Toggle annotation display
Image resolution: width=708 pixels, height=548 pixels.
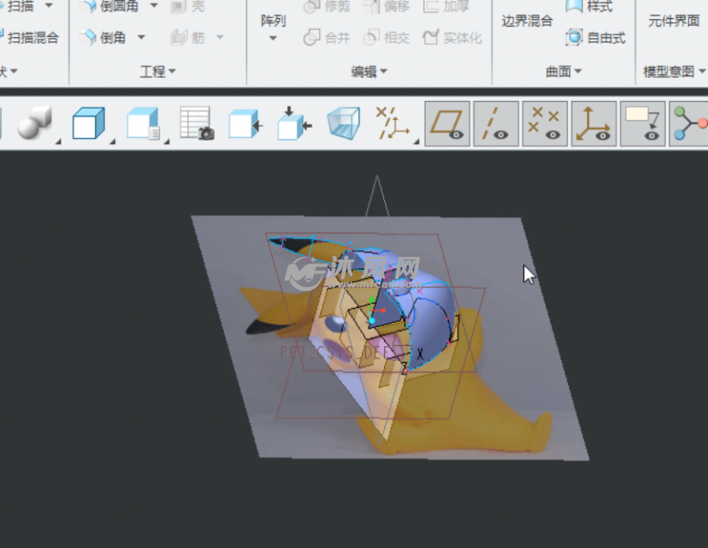(642, 123)
